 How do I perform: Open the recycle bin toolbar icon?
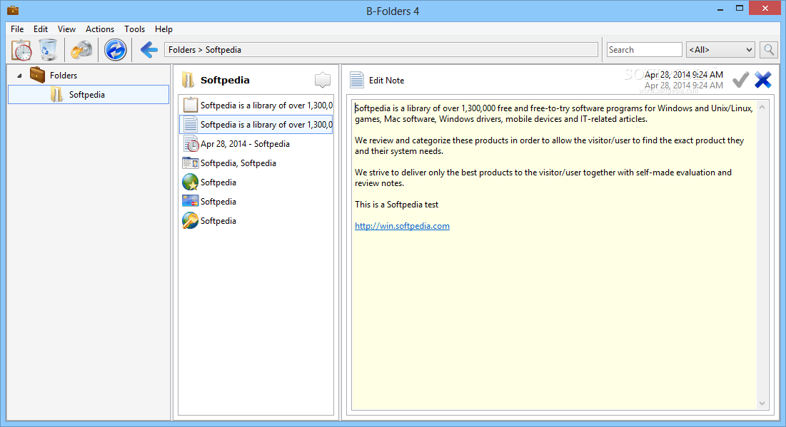(x=48, y=50)
